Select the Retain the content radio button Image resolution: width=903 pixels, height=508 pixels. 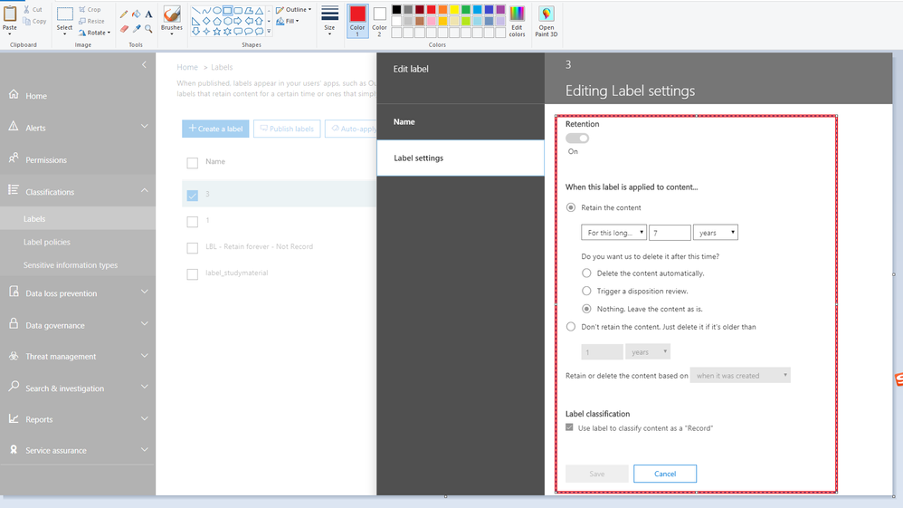point(571,207)
